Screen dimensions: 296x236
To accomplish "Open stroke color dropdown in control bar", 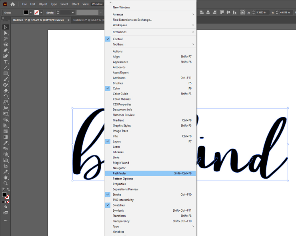I will click(41, 12).
